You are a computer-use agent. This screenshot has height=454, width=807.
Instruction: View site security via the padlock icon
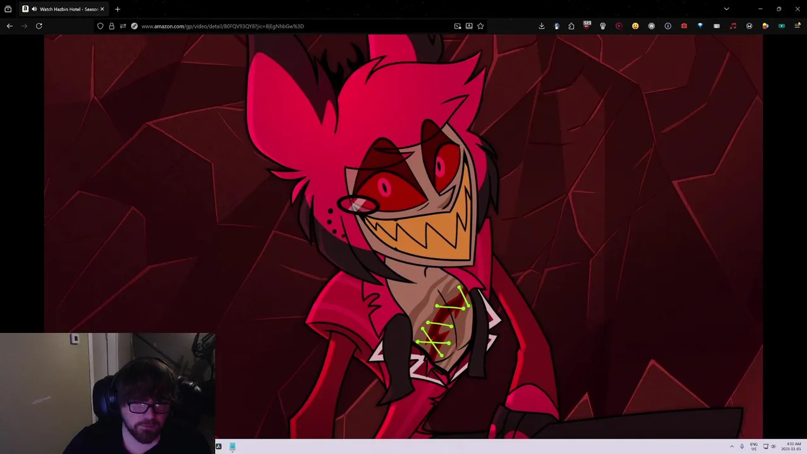(112, 26)
